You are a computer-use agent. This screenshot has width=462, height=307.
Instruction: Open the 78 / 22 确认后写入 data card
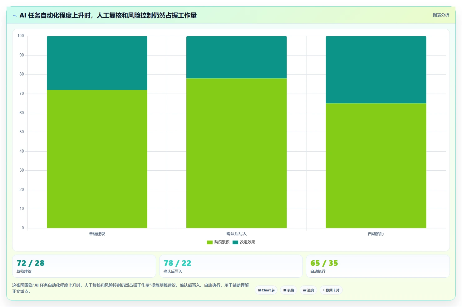click(231, 266)
